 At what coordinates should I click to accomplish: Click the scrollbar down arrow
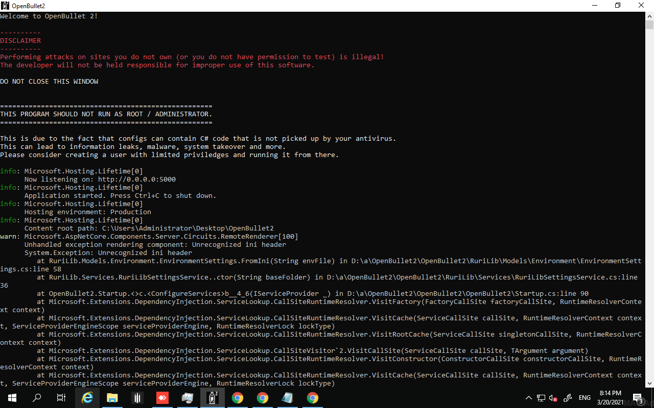[649, 383]
